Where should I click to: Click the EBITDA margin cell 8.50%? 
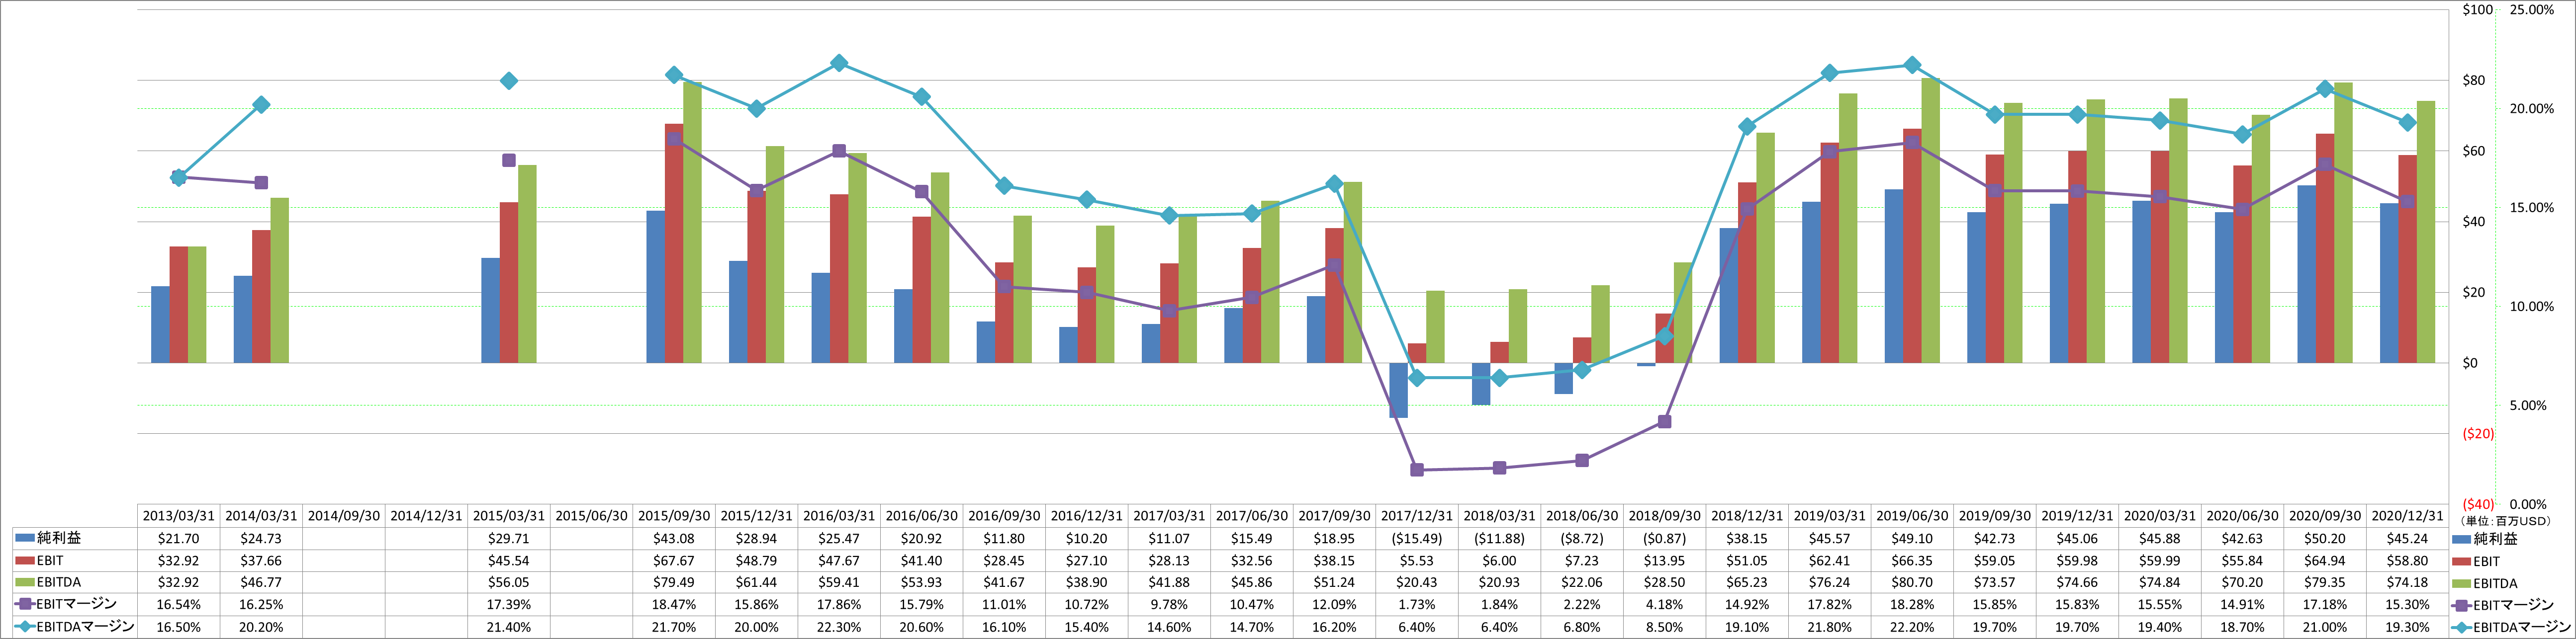[x=1664, y=627]
